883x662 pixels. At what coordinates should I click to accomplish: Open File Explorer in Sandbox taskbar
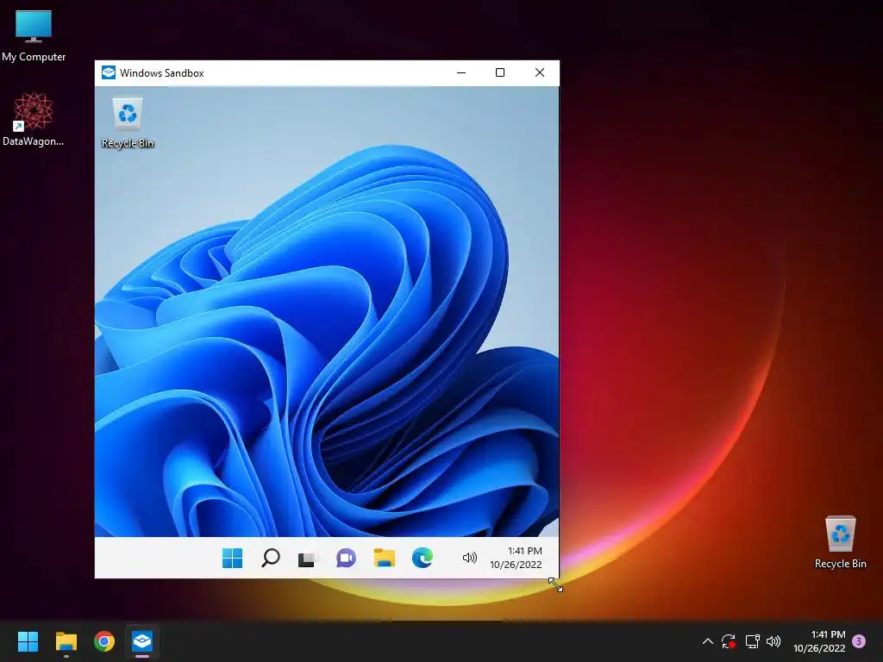click(384, 558)
